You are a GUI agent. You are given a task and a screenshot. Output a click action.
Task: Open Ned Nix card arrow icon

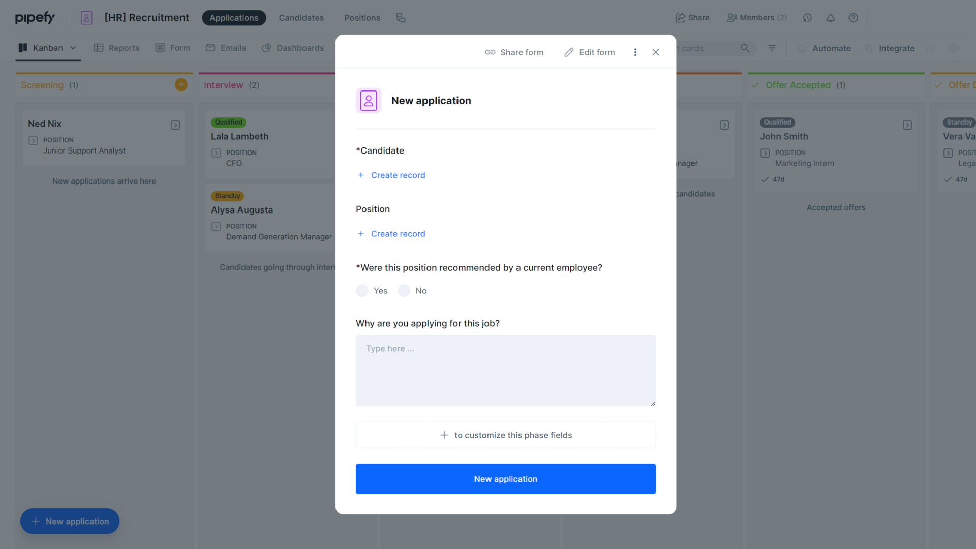pos(175,125)
